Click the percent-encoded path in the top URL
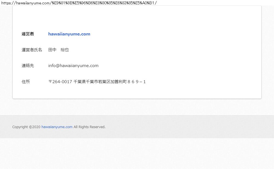 [x=104, y=3]
